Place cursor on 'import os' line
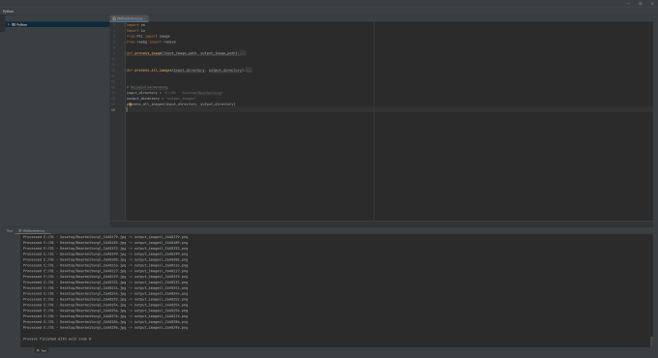 tap(135, 25)
